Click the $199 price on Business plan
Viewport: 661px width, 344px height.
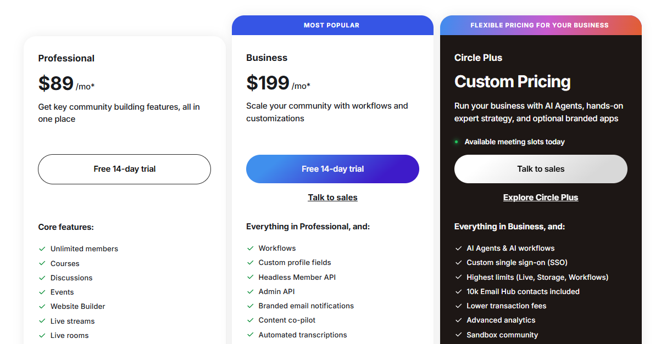[268, 82]
